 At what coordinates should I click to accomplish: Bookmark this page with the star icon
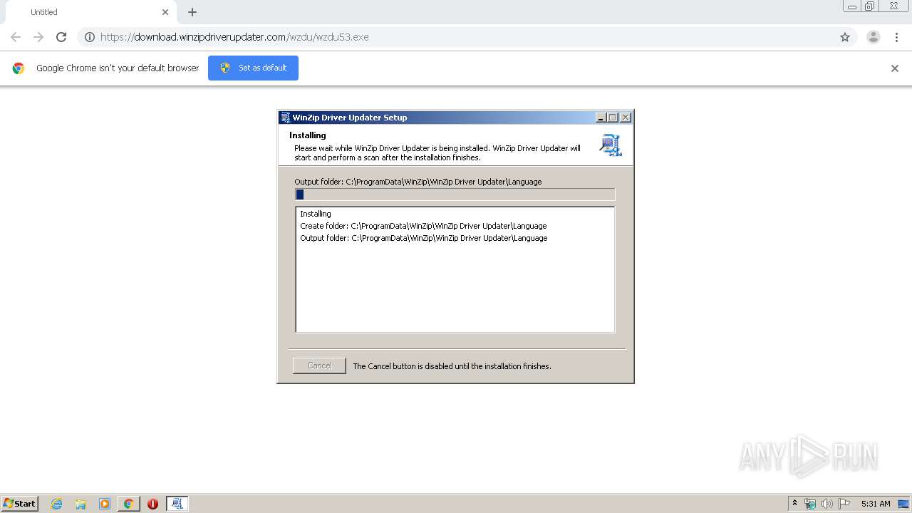(x=845, y=37)
